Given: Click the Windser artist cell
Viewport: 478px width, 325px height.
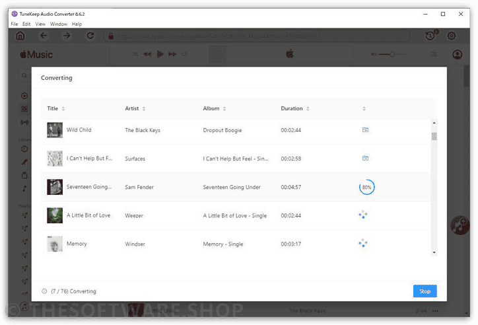Looking at the screenshot, I should (135, 244).
